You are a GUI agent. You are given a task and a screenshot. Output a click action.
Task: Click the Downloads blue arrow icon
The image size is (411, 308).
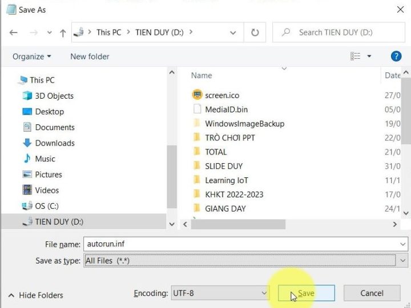(27, 143)
